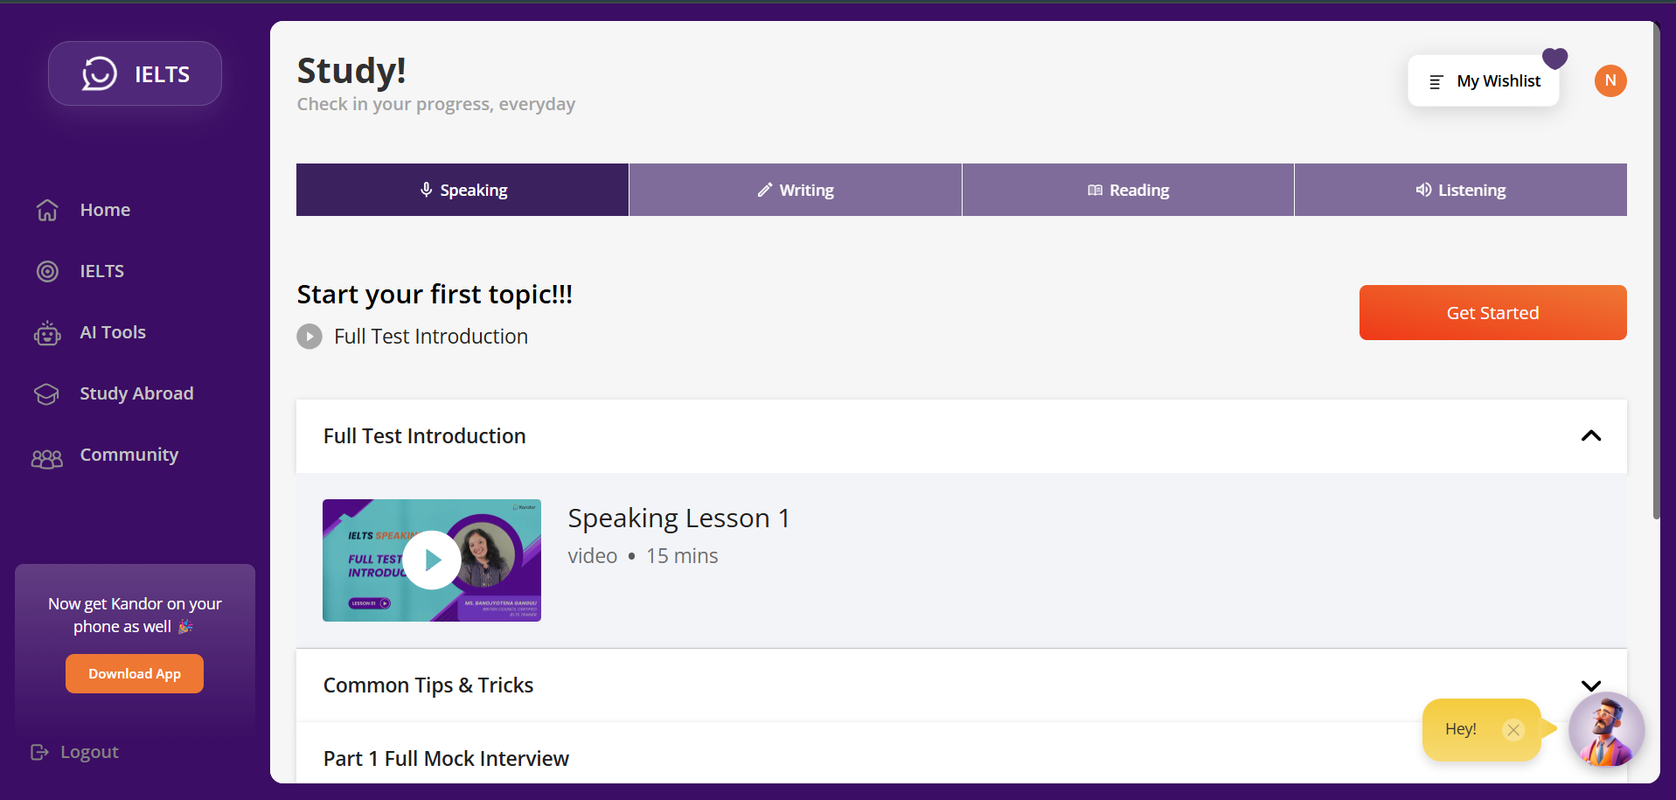Click the speaker icon on Listening tab
The image size is (1676, 800).
1423,190
